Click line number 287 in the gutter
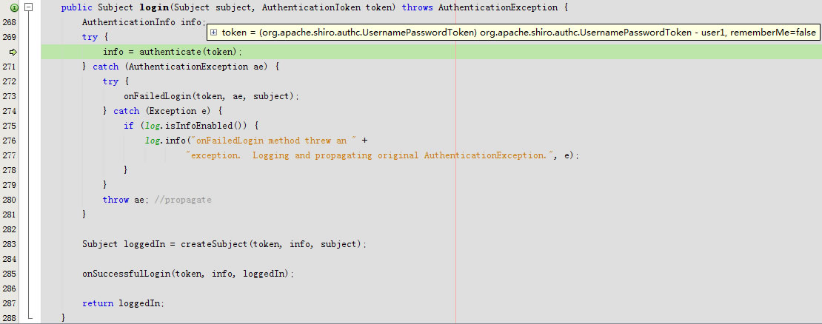Viewport: 822px width, 324px height. click(10, 303)
